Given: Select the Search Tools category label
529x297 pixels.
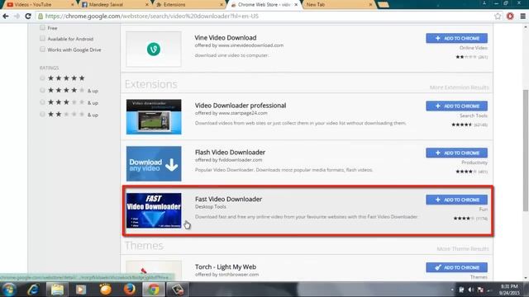Looking at the screenshot, I should [474, 115].
